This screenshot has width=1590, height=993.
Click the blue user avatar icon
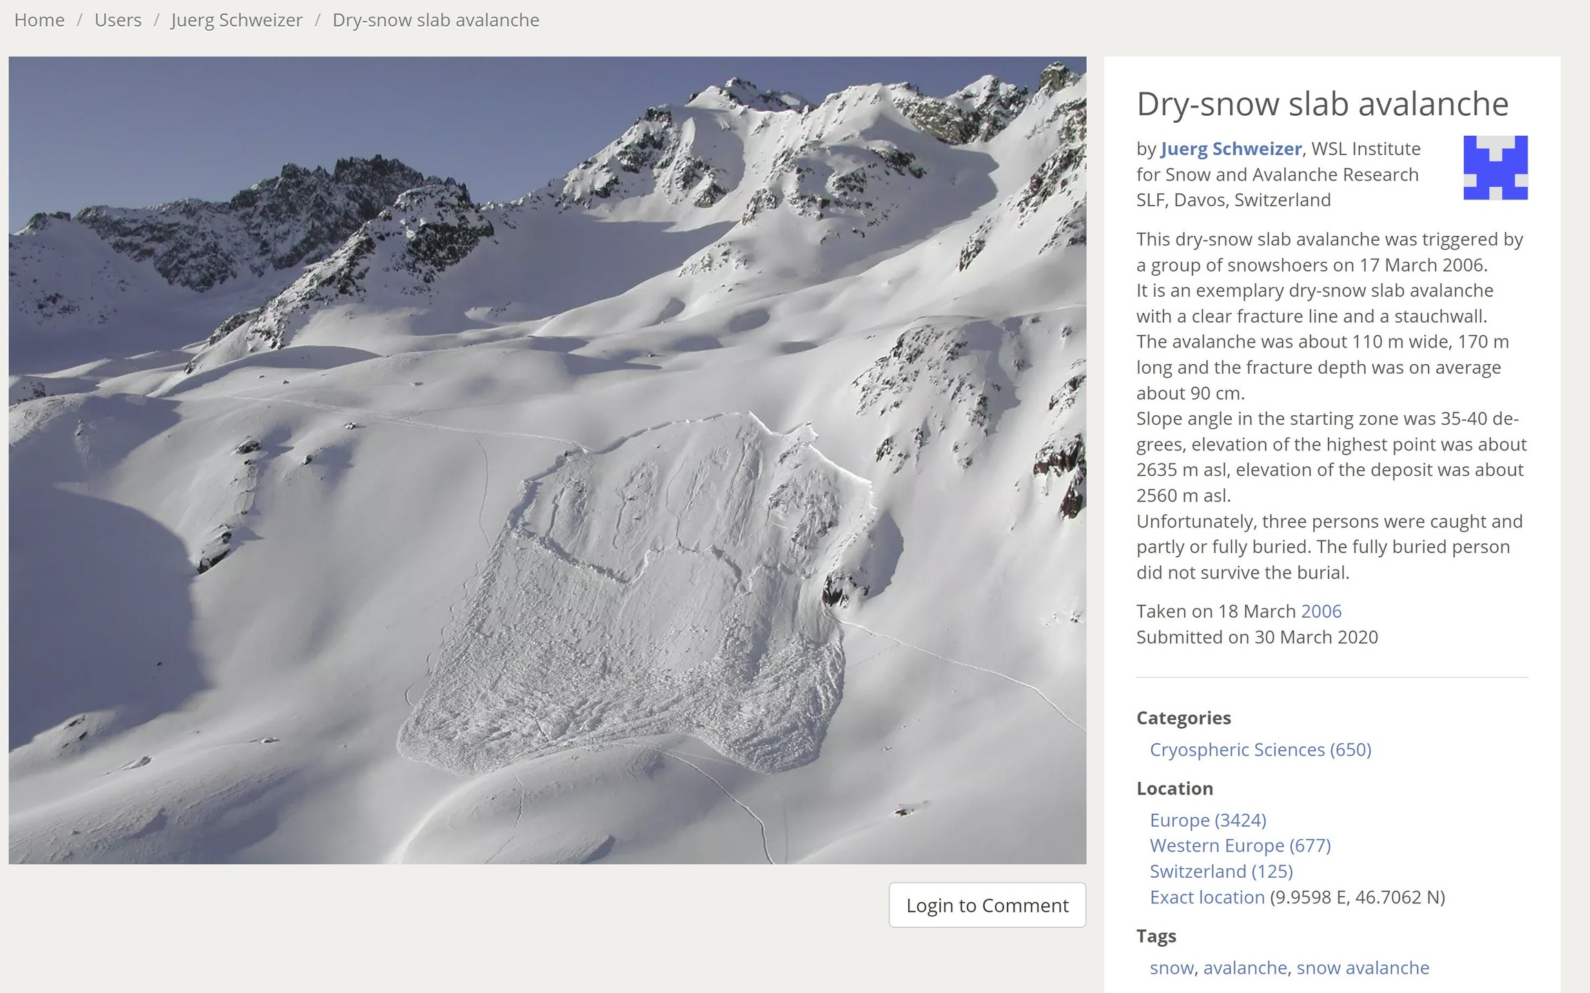(x=1495, y=168)
